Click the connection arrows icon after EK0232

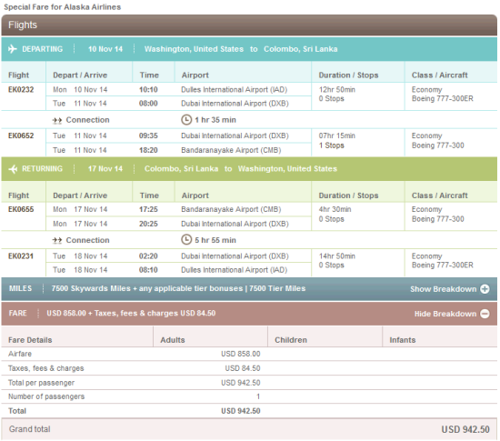(x=57, y=120)
